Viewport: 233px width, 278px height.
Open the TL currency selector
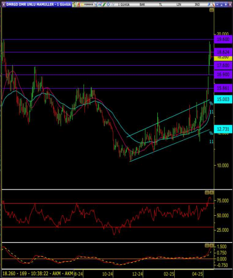tap(161, 4)
